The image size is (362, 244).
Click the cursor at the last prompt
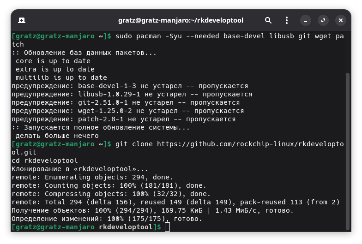coord(167,227)
